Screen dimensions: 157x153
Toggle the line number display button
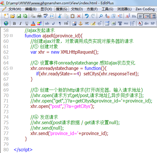153,16
